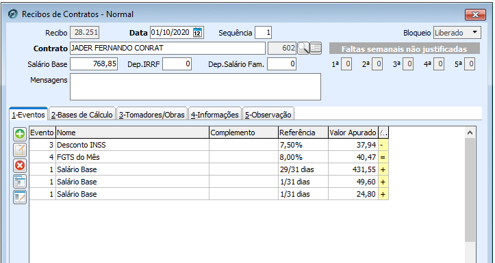Click the Valor Apurado column header
Viewport: 495px width, 263px height.
(353, 133)
